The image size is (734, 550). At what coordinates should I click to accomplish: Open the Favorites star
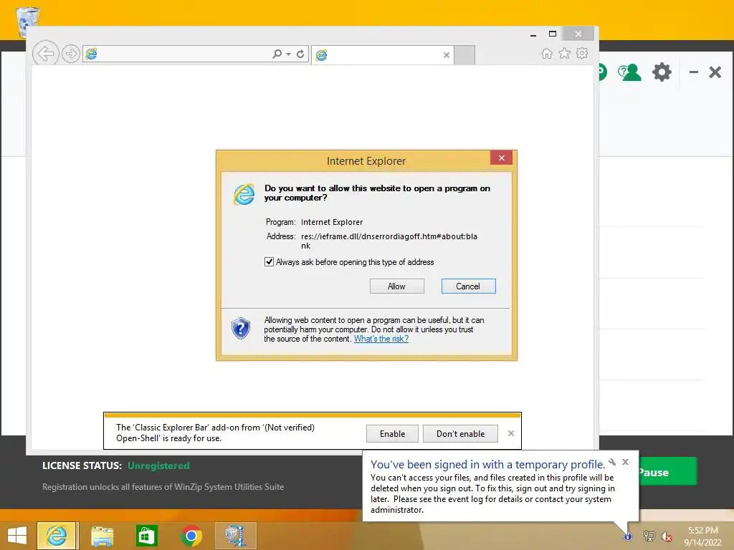[x=565, y=53]
